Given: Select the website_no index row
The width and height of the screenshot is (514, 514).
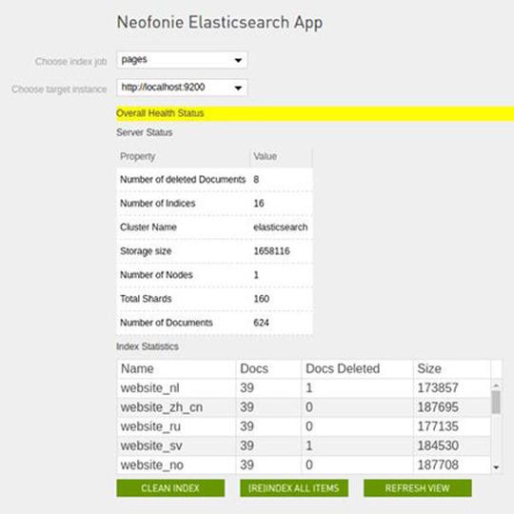Looking at the screenshot, I should coord(304,465).
